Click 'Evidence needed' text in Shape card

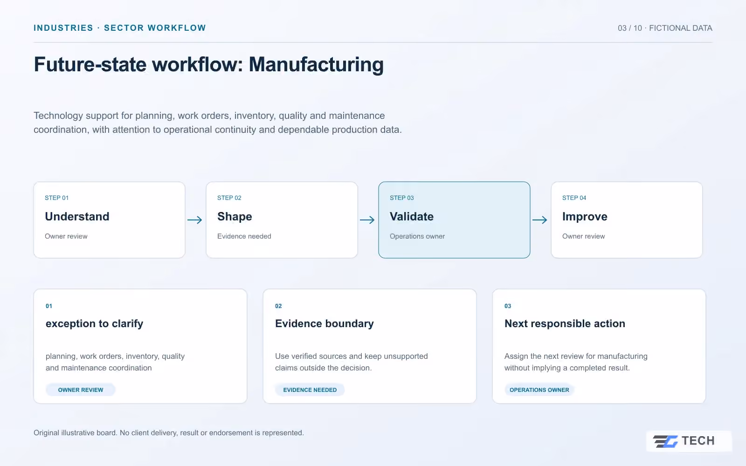coord(244,236)
